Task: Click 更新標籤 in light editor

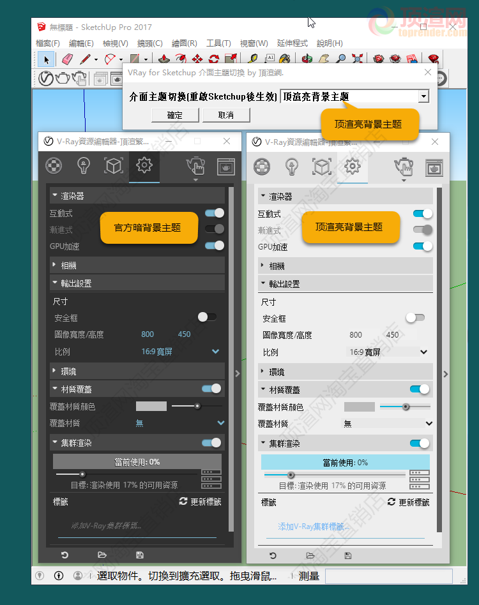Action: point(409,502)
